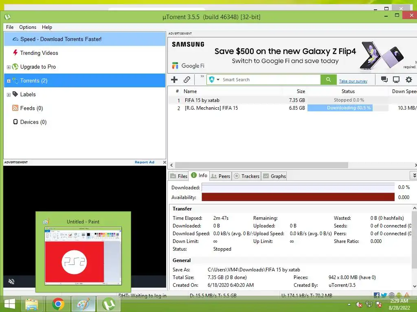The width and height of the screenshot is (417, 312).
Task: Collapse the detail pane double-chevron button
Action: 414,175
